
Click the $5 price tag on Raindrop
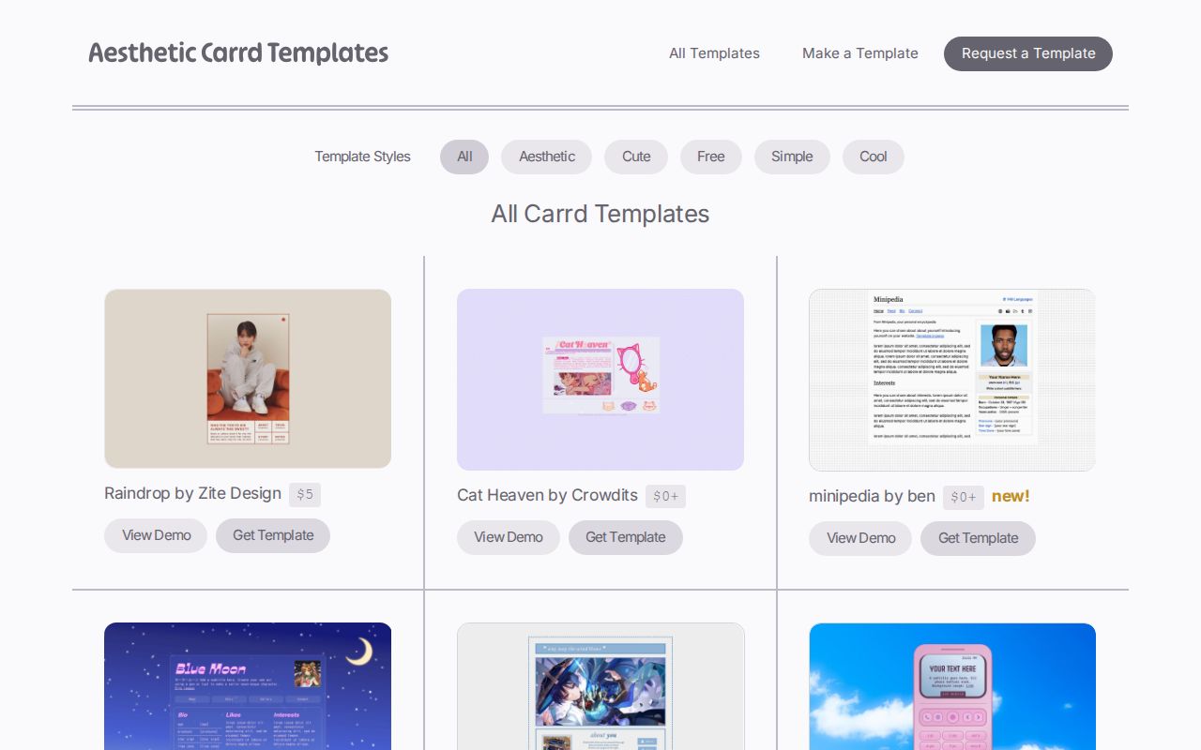[x=305, y=494]
